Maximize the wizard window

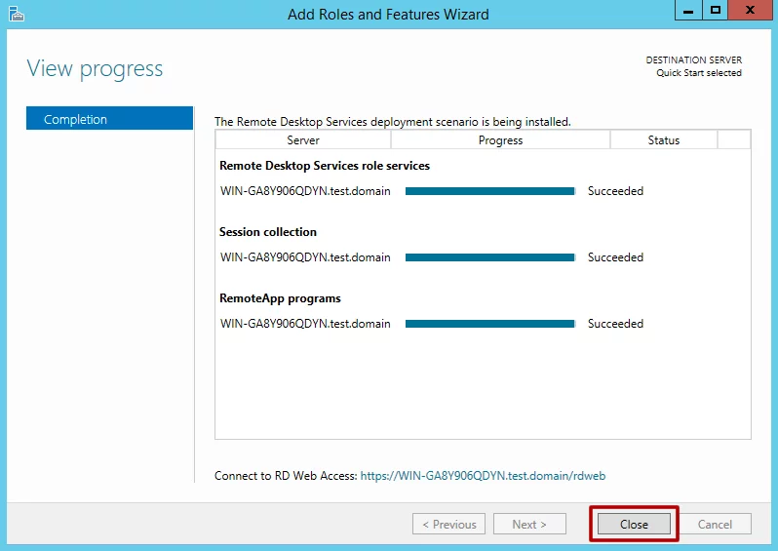716,11
